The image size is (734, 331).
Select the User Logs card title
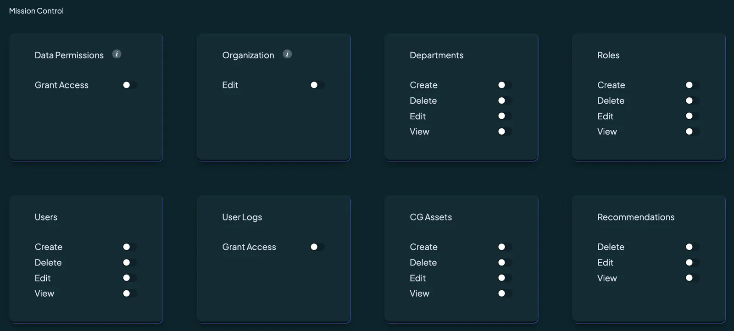242,217
